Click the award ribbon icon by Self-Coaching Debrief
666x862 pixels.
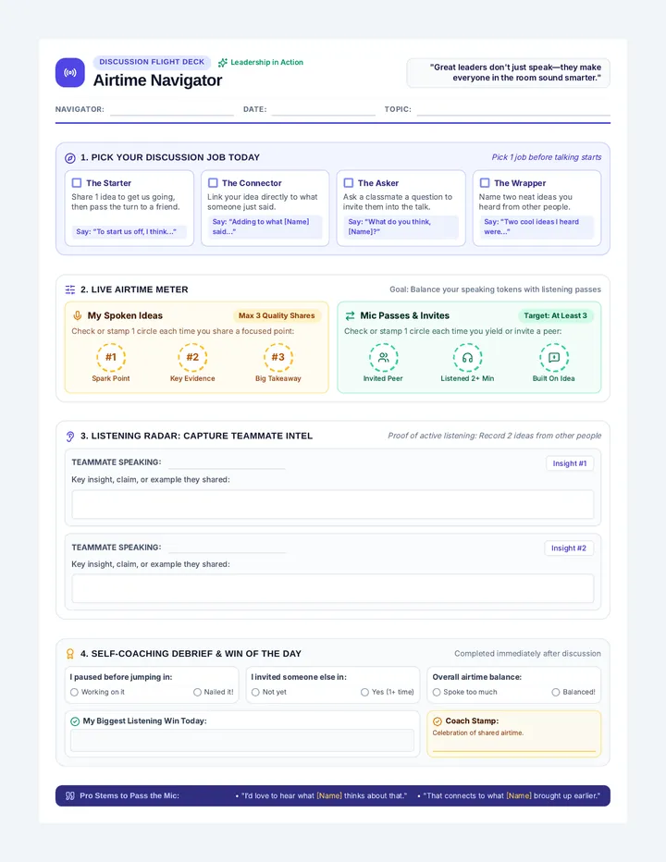[70, 654]
